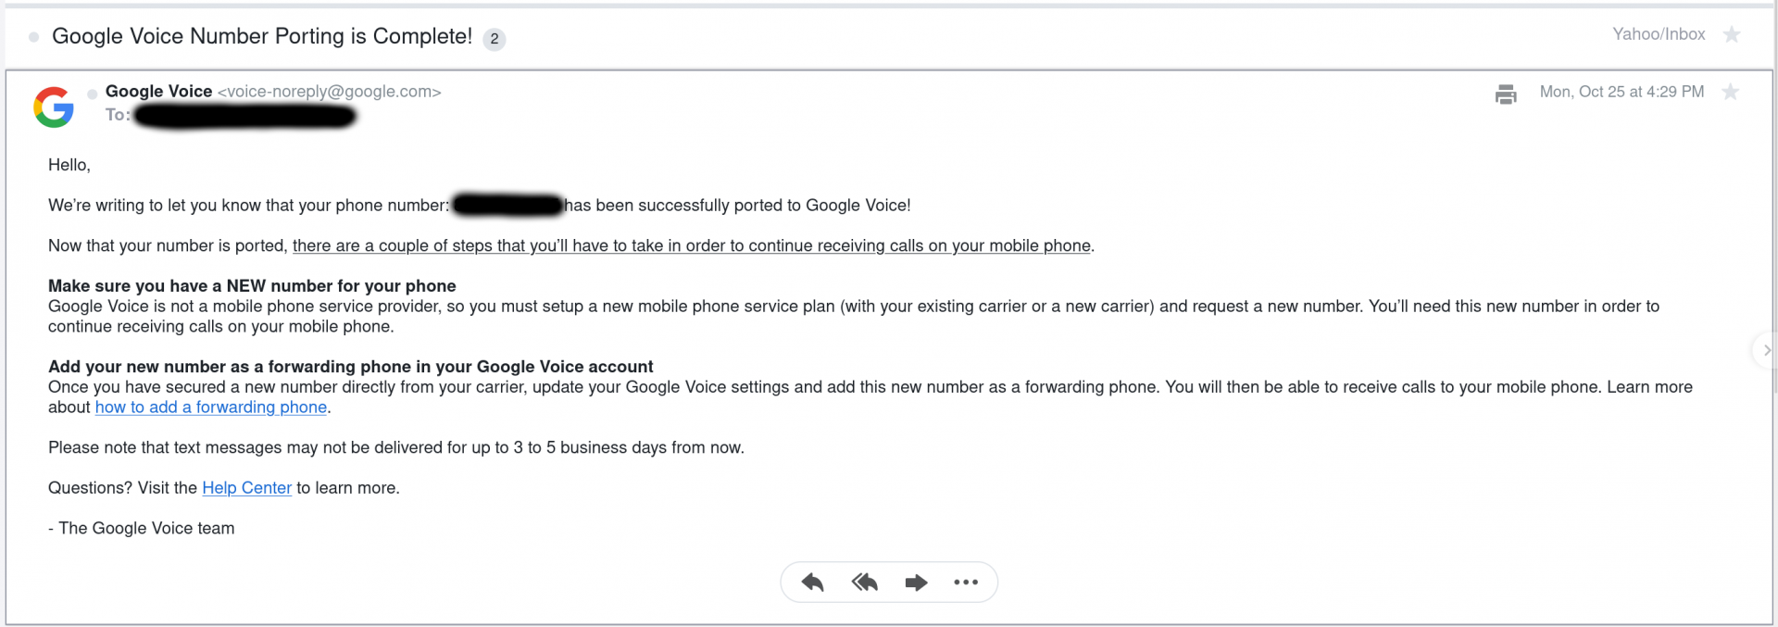The image size is (1778, 627).
Task: Select the voice-noreply@google.com sender address
Action: point(329,92)
